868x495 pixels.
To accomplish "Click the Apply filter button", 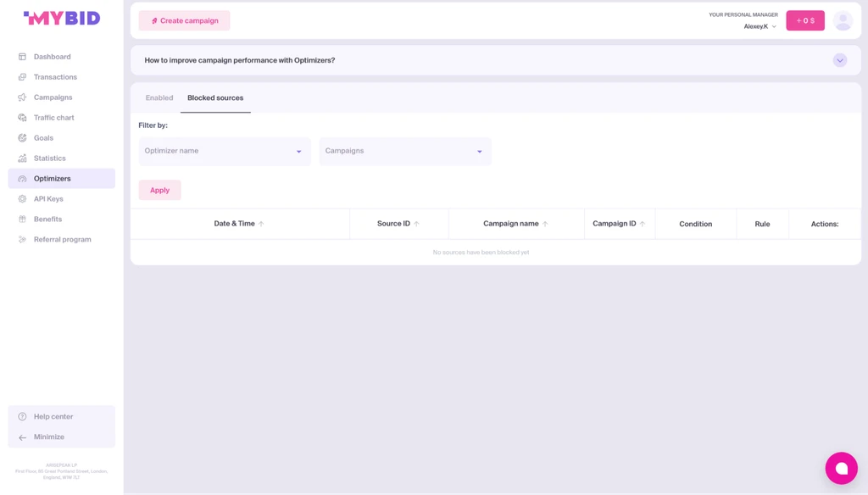I will point(159,190).
